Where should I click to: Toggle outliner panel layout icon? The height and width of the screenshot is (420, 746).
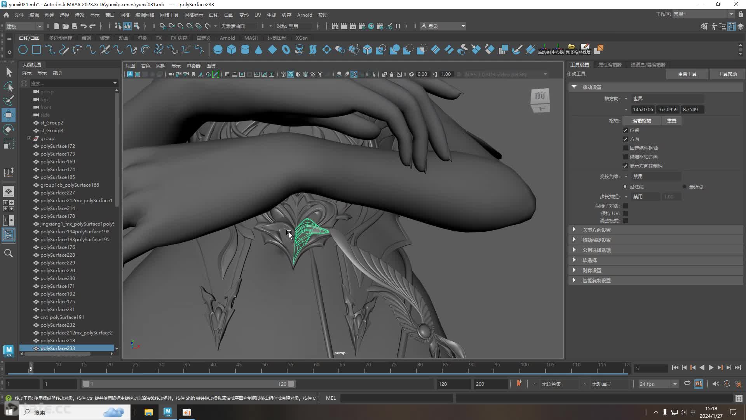point(9,234)
